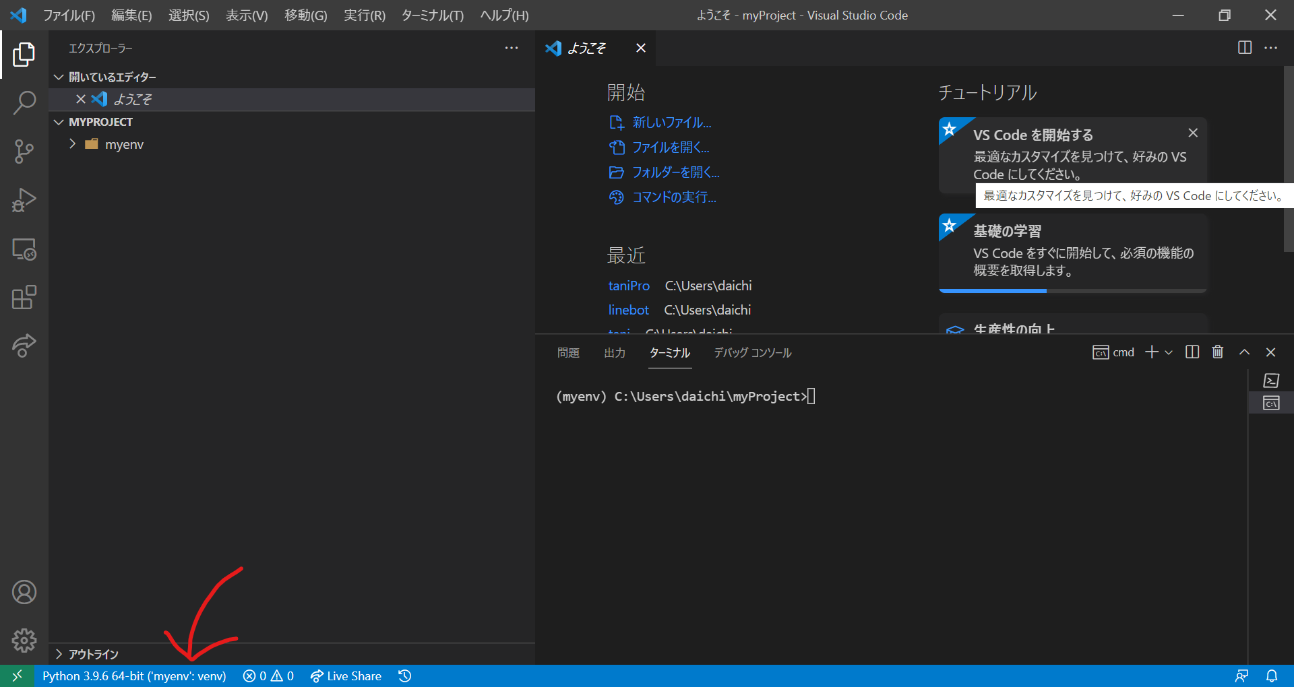Screen dimensions: 1294x687
Task: Click the Explorer panel more actions ellipsis
Action: (x=512, y=48)
